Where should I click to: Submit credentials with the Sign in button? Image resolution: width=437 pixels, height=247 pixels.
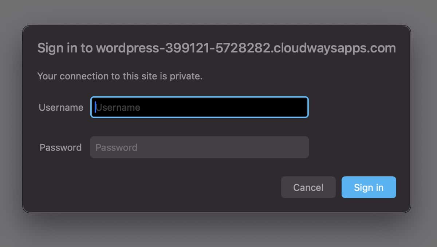[x=369, y=187]
